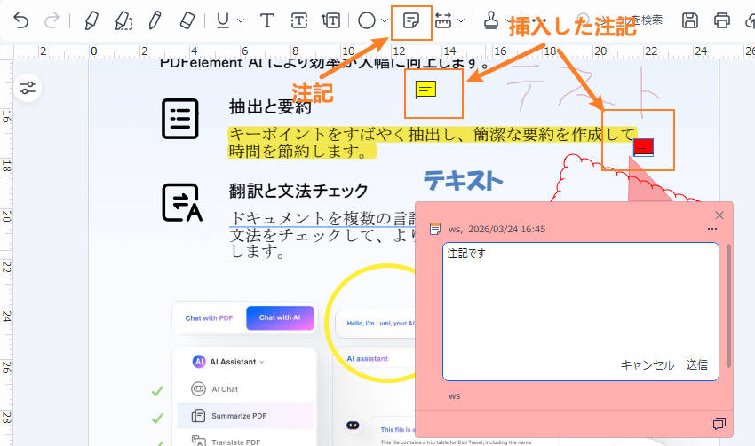755x446 pixels.
Task: Expand the AI Assistant dropdown chevron
Action: click(x=262, y=362)
